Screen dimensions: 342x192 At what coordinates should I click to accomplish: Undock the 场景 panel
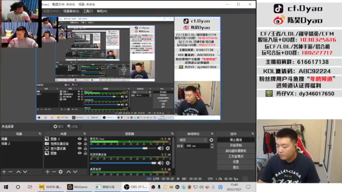(x=40, y=134)
